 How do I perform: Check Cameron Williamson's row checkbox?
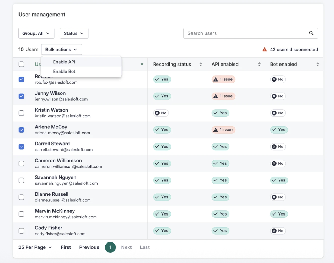tap(21, 163)
